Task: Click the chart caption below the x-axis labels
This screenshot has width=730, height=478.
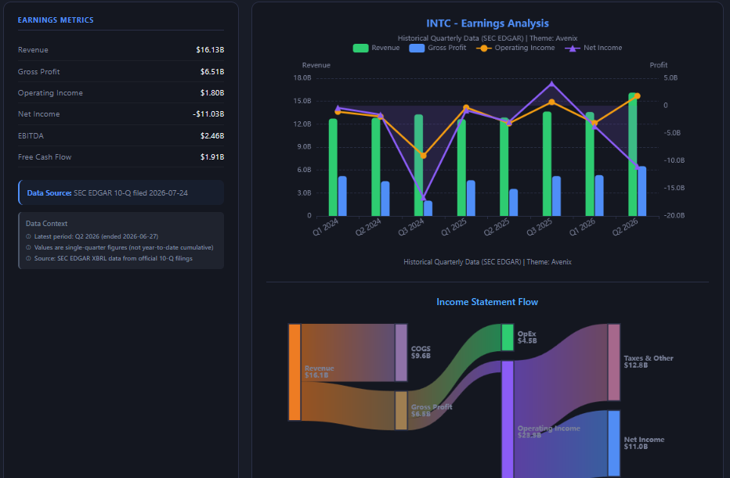Action: [487, 262]
